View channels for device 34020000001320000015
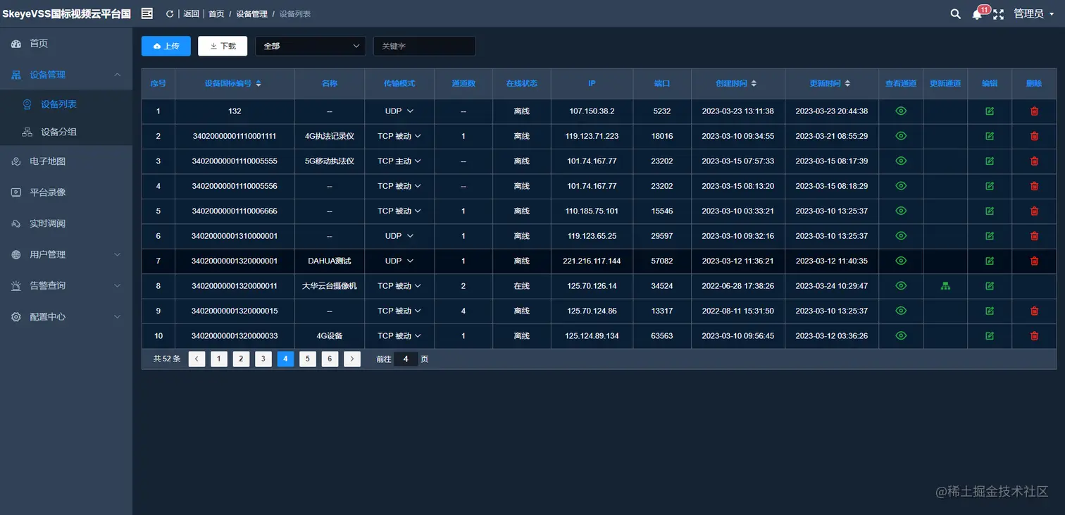 901,311
